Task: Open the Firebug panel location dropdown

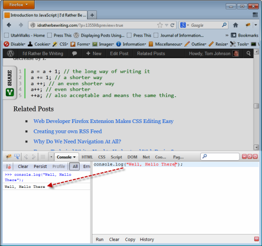Action: (51, 157)
